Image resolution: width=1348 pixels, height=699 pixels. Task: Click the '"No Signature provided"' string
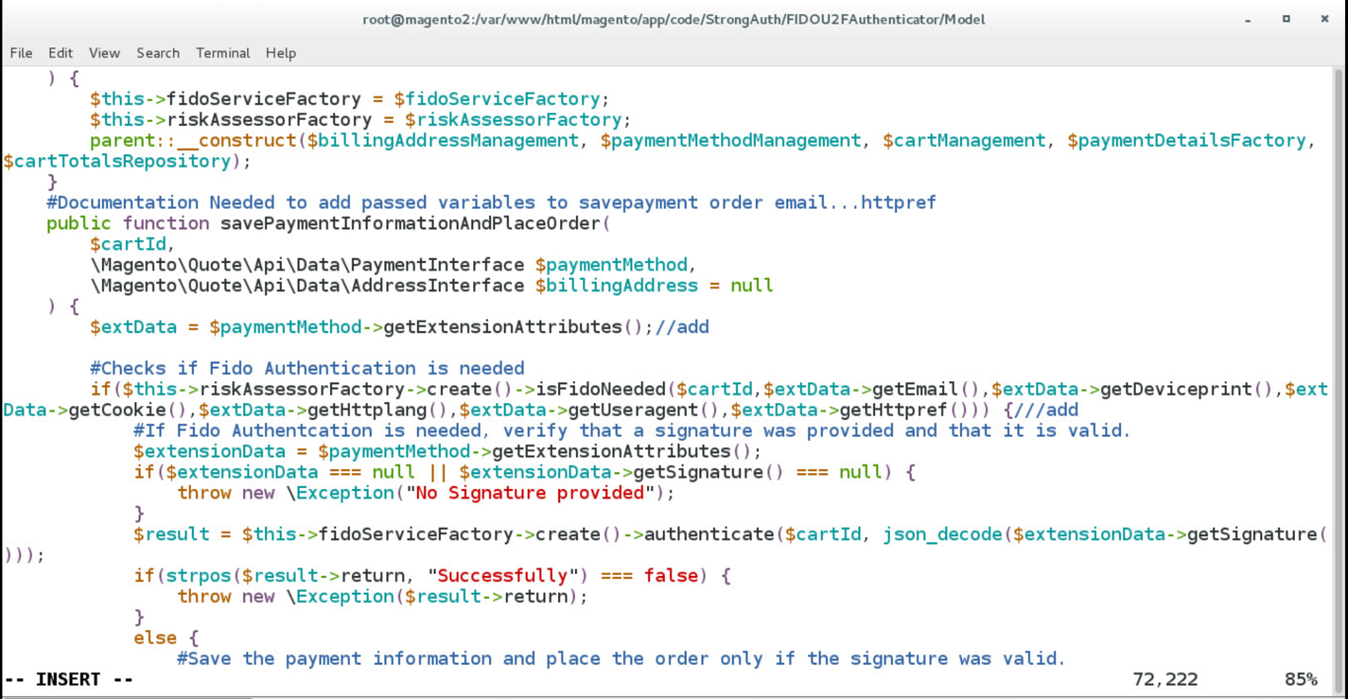[531, 493]
